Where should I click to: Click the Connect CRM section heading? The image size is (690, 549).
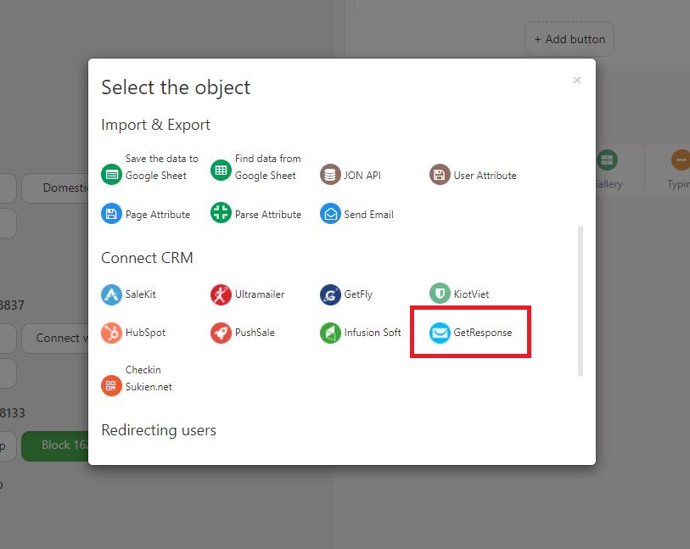click(147, 257)
